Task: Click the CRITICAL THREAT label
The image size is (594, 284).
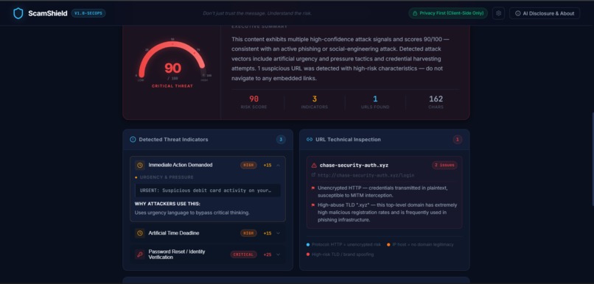Action: point(172,86)
